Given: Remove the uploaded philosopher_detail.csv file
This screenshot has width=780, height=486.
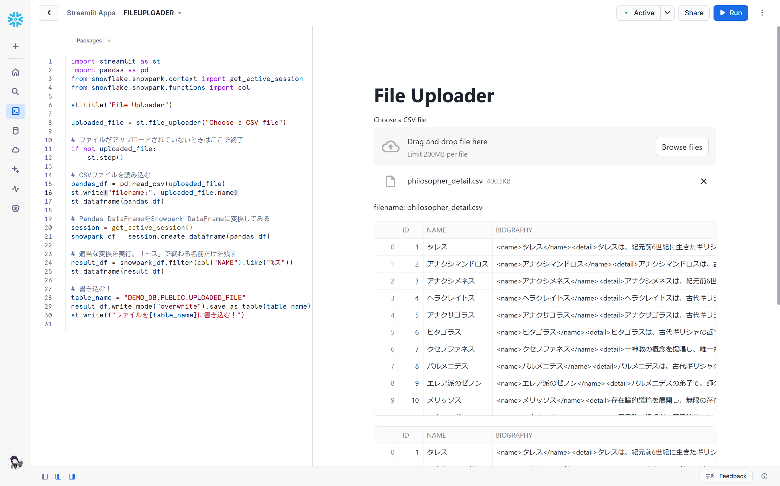Looking at the screenshot, I should pyautogui.click(x=703, y=181).
